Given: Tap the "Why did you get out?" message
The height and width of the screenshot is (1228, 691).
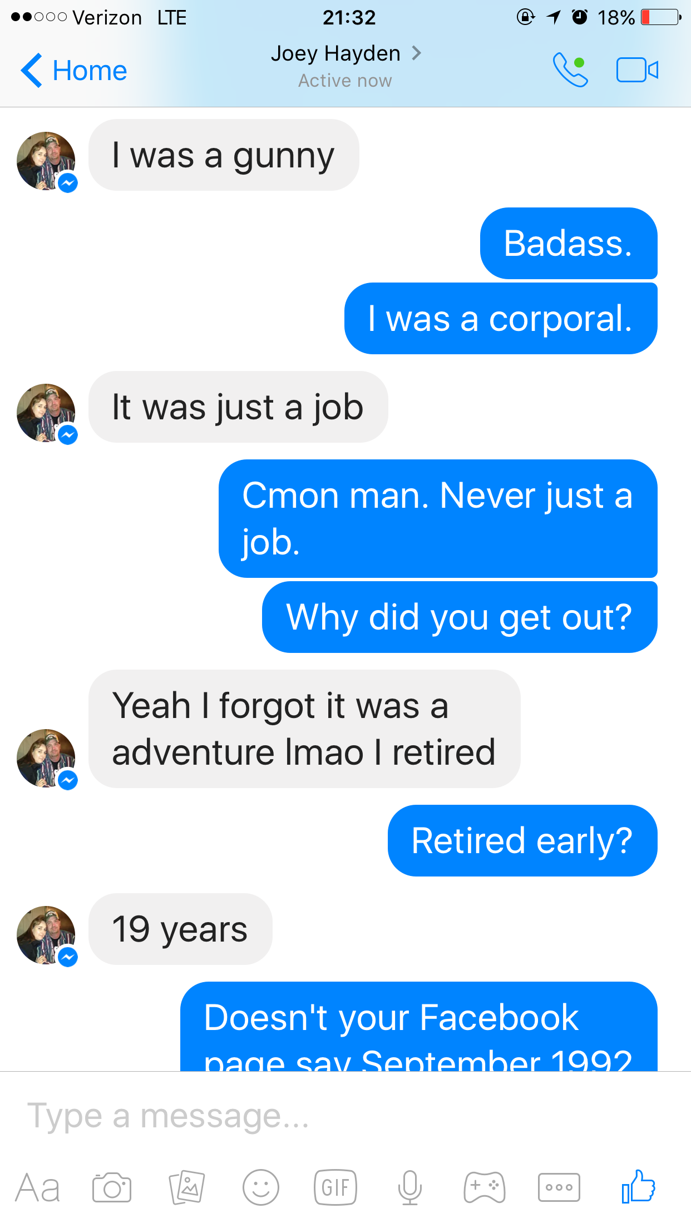Looking at the screenshot, I should (460, 617).
